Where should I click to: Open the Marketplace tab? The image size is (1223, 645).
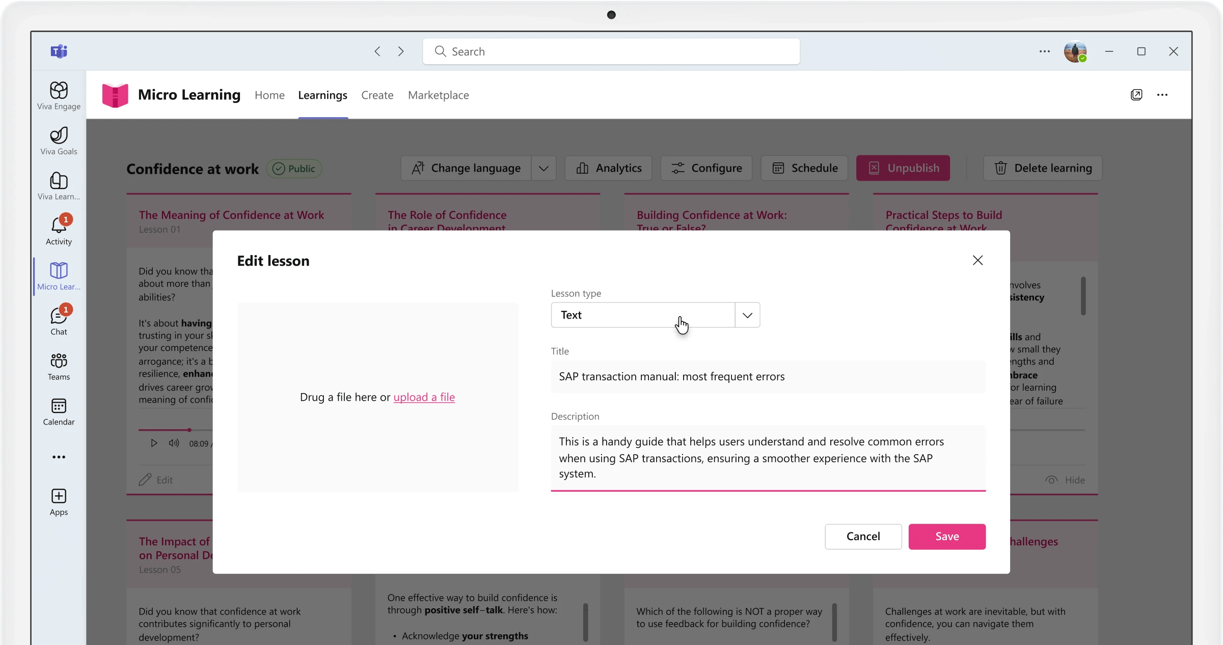(438, 95)
